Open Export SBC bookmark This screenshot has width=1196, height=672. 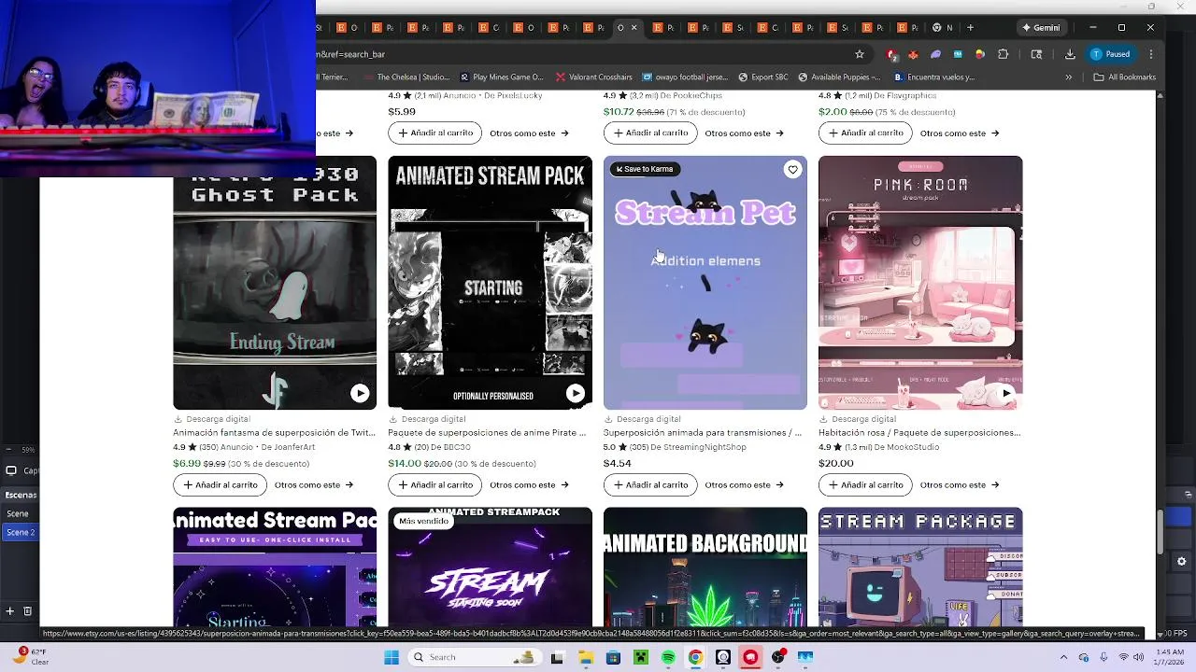point(762,77)
